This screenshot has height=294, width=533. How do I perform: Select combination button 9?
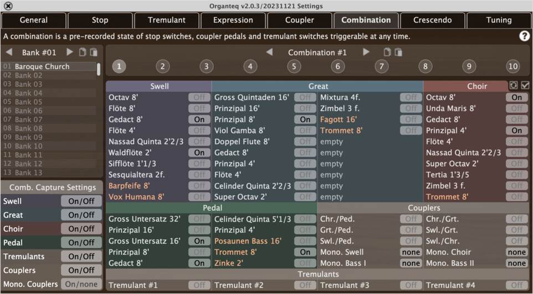coord(469,66)
